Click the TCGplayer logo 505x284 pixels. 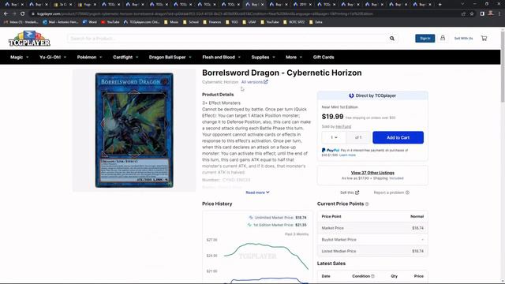[x=29, y=39]
